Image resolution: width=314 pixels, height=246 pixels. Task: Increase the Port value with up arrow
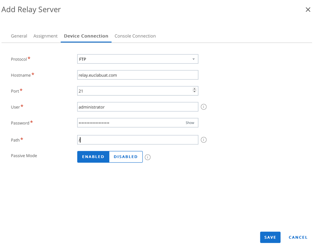(x=195, y=89)
